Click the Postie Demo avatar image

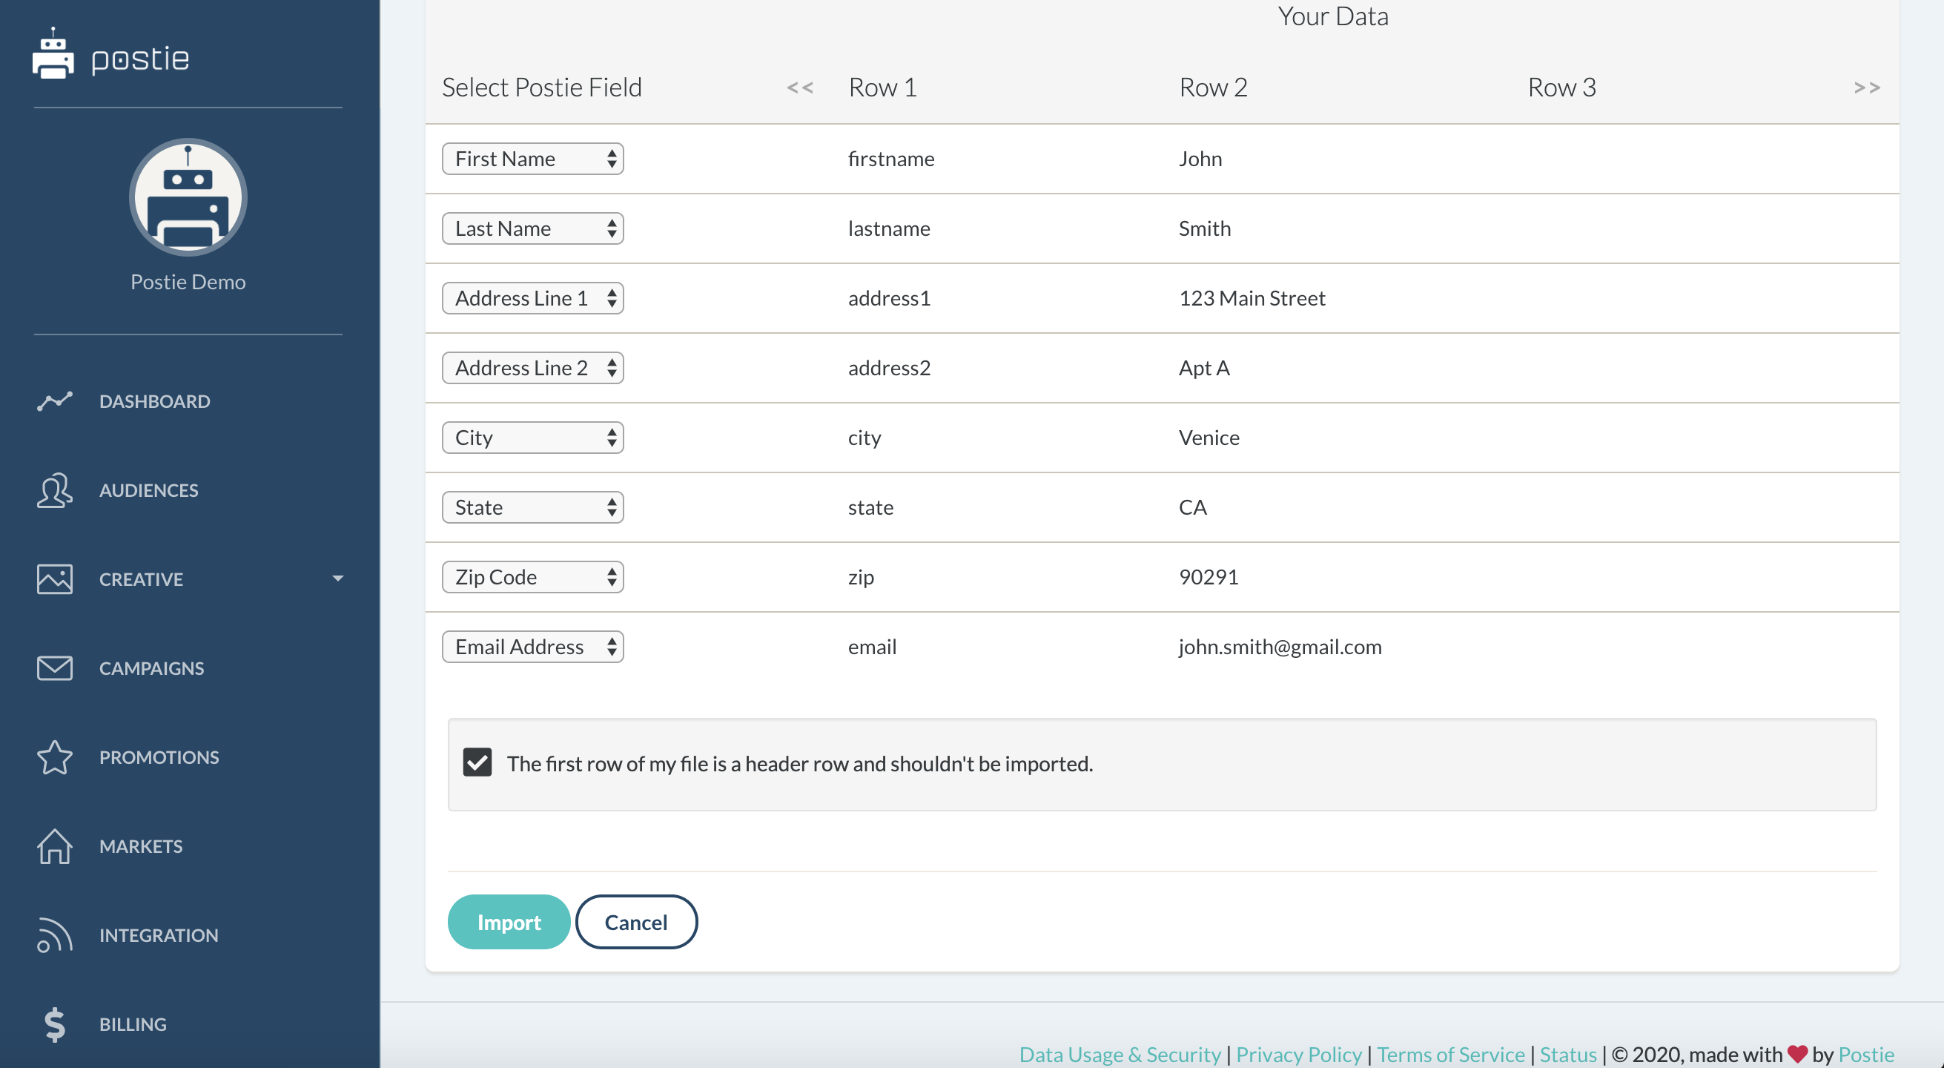click(x=188, y=198)
